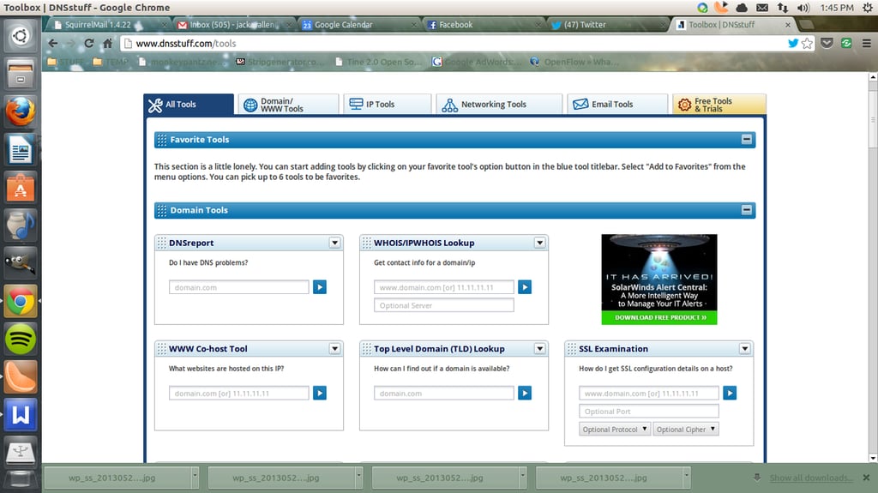Image resolution: width=878 pixels, height=493 pixels.
Task: Open Chrome launcher icon in dock
Action: point(21,302)
